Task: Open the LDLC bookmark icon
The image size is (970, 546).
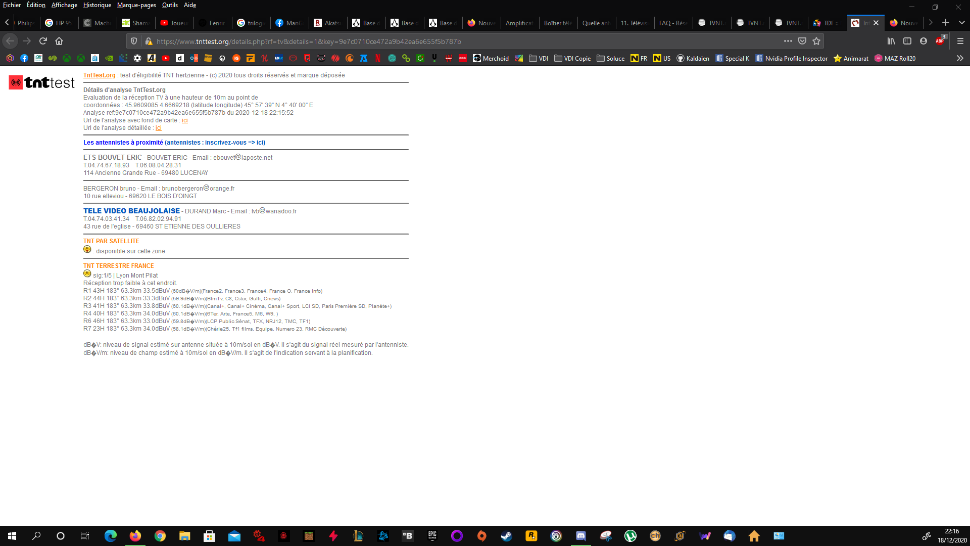Action: pos(278,58)
